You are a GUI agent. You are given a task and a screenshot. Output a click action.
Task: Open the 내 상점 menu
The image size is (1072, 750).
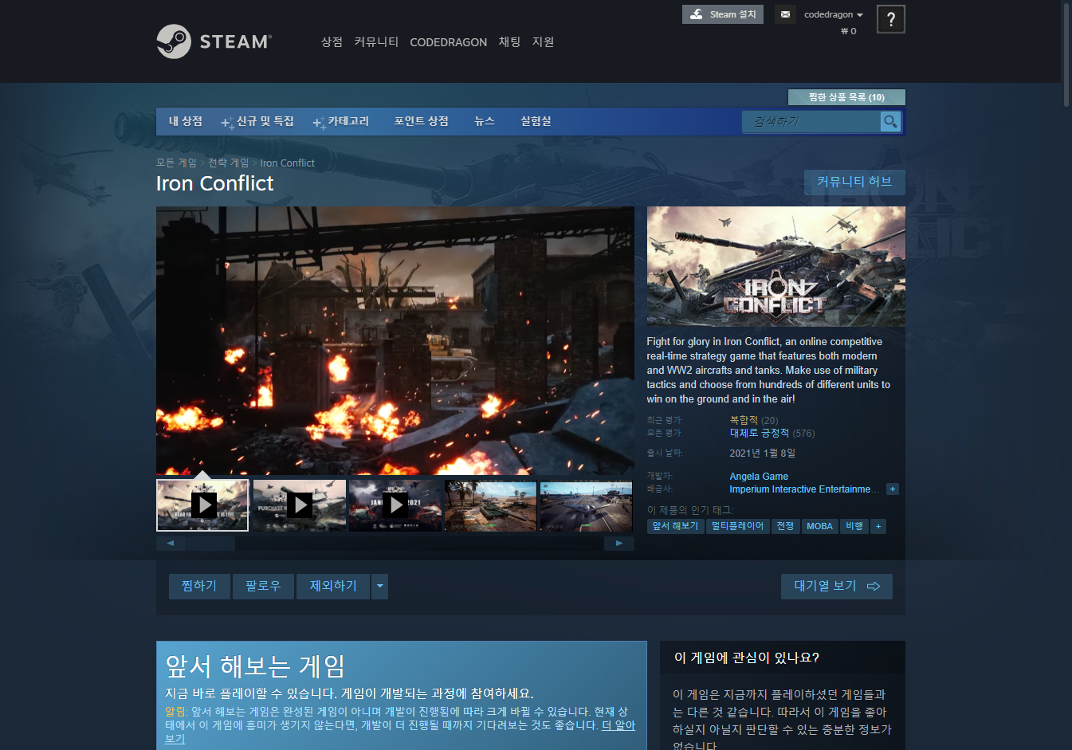pyautogui.click(x=186, y=121)
